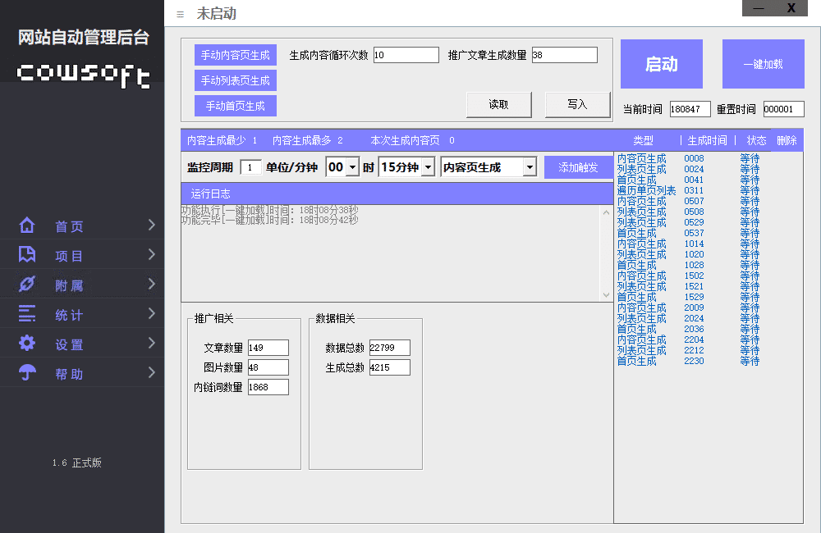Expand the 首页 chevron arrow
821x533 pixels.
[152, 225]
